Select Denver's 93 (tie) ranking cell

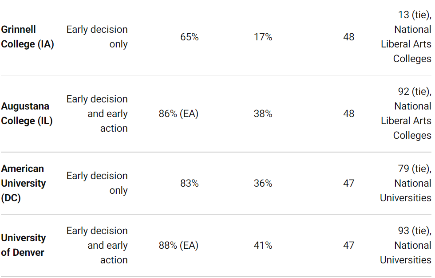coord(406,245)
